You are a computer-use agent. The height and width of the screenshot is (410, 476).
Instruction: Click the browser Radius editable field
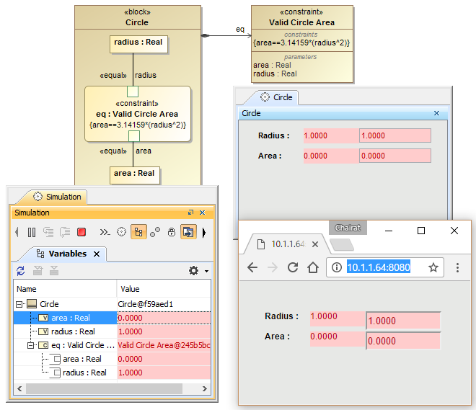[403, 320]
